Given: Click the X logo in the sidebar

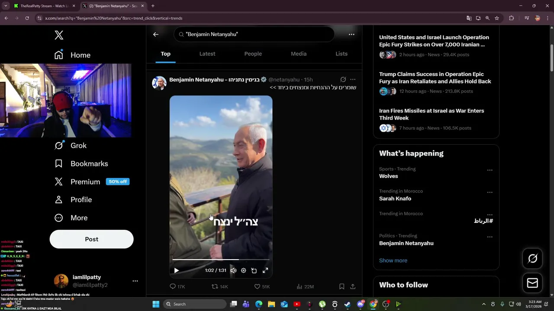Looking at the screenshot, I should pyautogui.click(x=59, y=35).
